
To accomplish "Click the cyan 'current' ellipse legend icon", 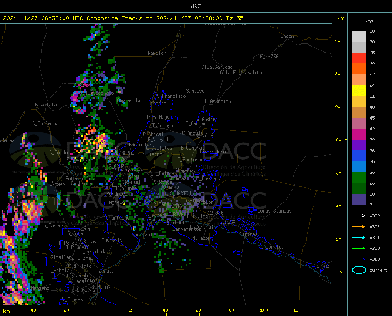I will [359, 270].
